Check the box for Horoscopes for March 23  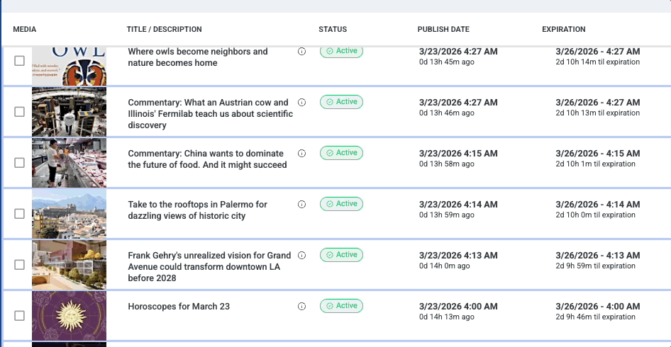coord(20,316)
